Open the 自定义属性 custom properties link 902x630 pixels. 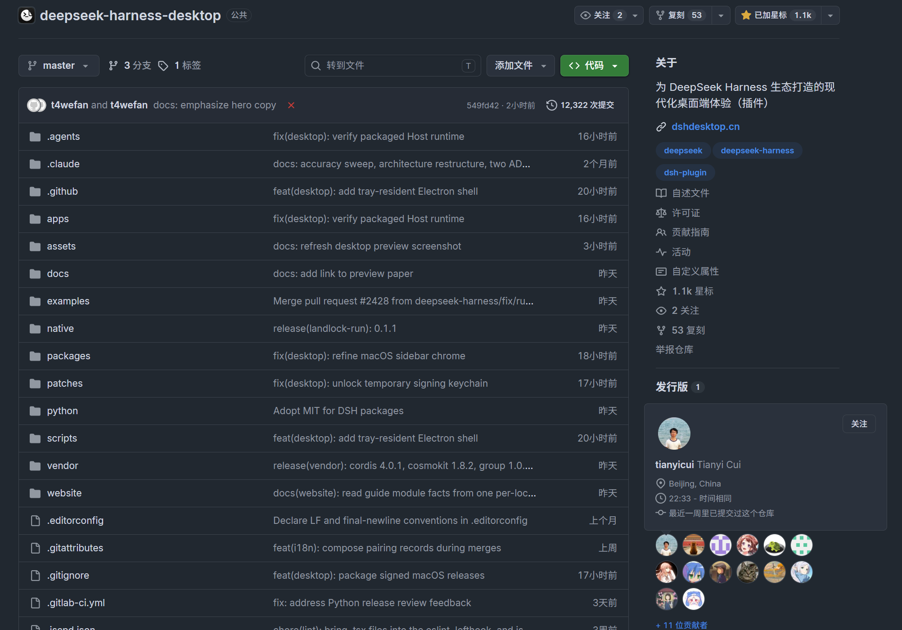click(x=695, y=272)
